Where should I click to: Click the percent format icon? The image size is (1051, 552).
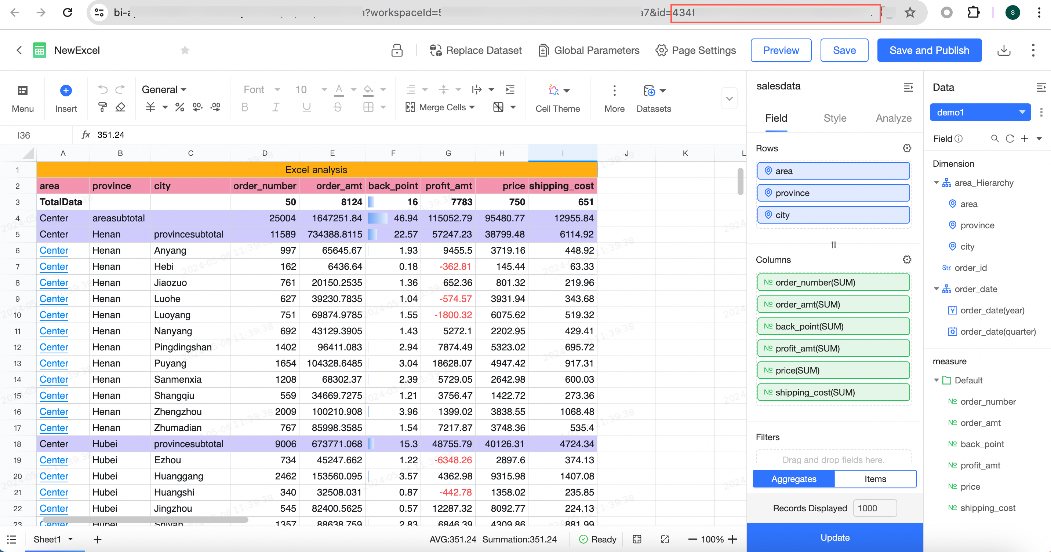click(179, 107)
